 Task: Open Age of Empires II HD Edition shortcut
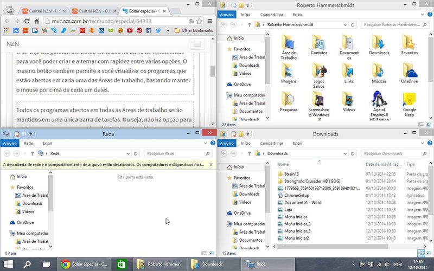click(379, 106)
